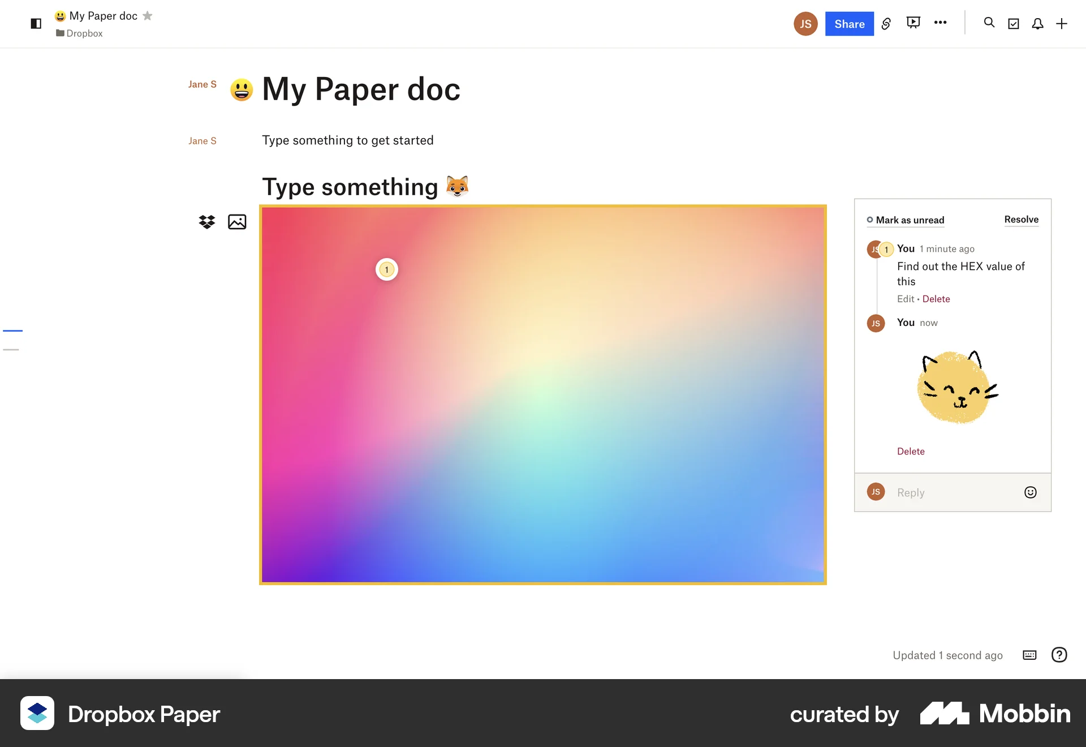Insert a file with the Dropbox icon
Screen dimensions: 1086x747
point(206,222)
